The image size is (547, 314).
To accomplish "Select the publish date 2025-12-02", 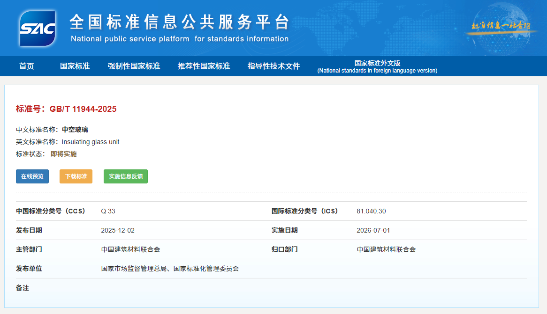I will [x=118, y=230].
